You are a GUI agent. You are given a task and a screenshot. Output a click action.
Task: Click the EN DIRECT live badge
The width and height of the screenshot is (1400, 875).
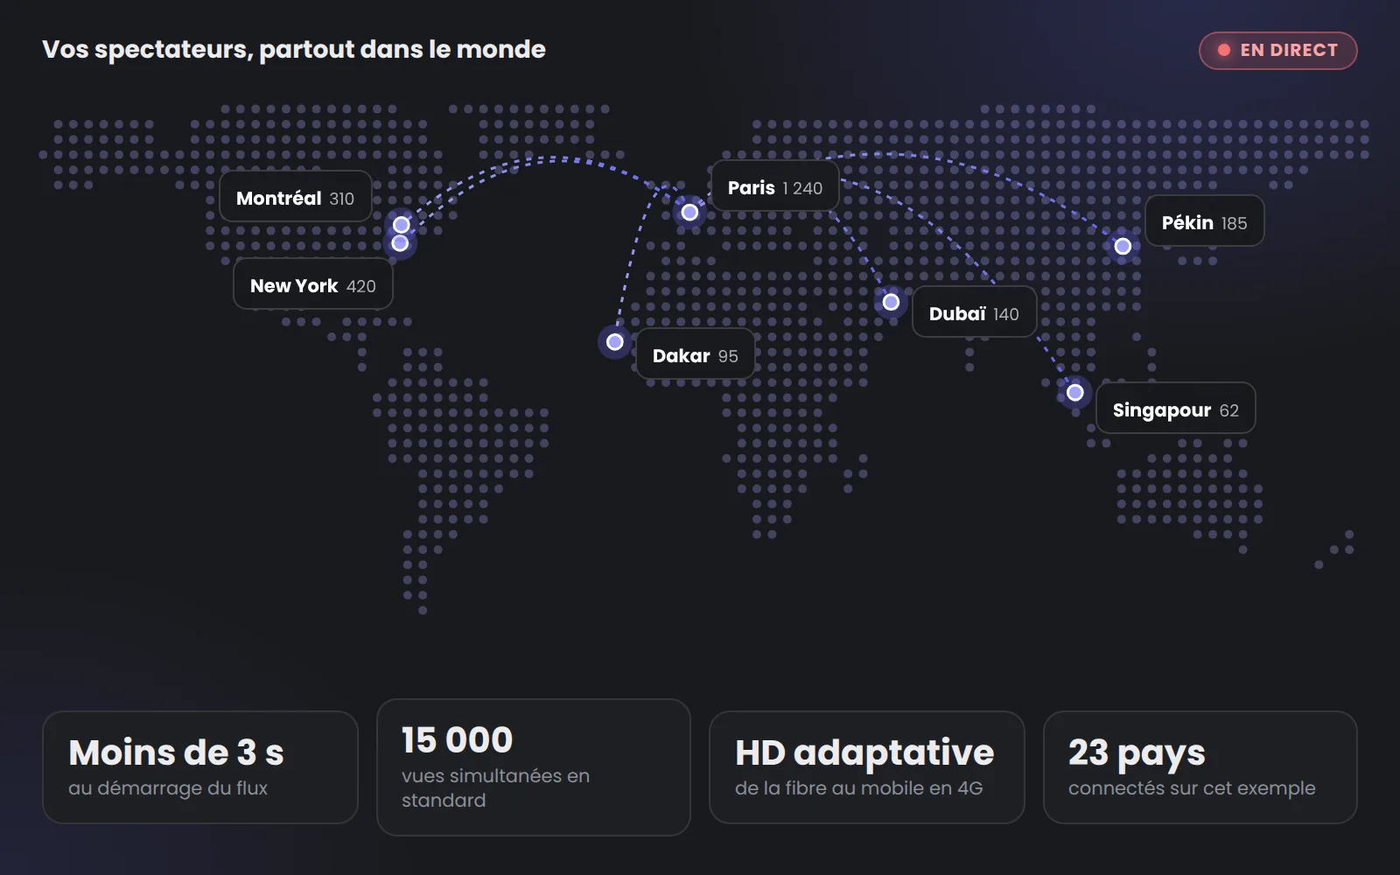click(x=1277, y=51)
